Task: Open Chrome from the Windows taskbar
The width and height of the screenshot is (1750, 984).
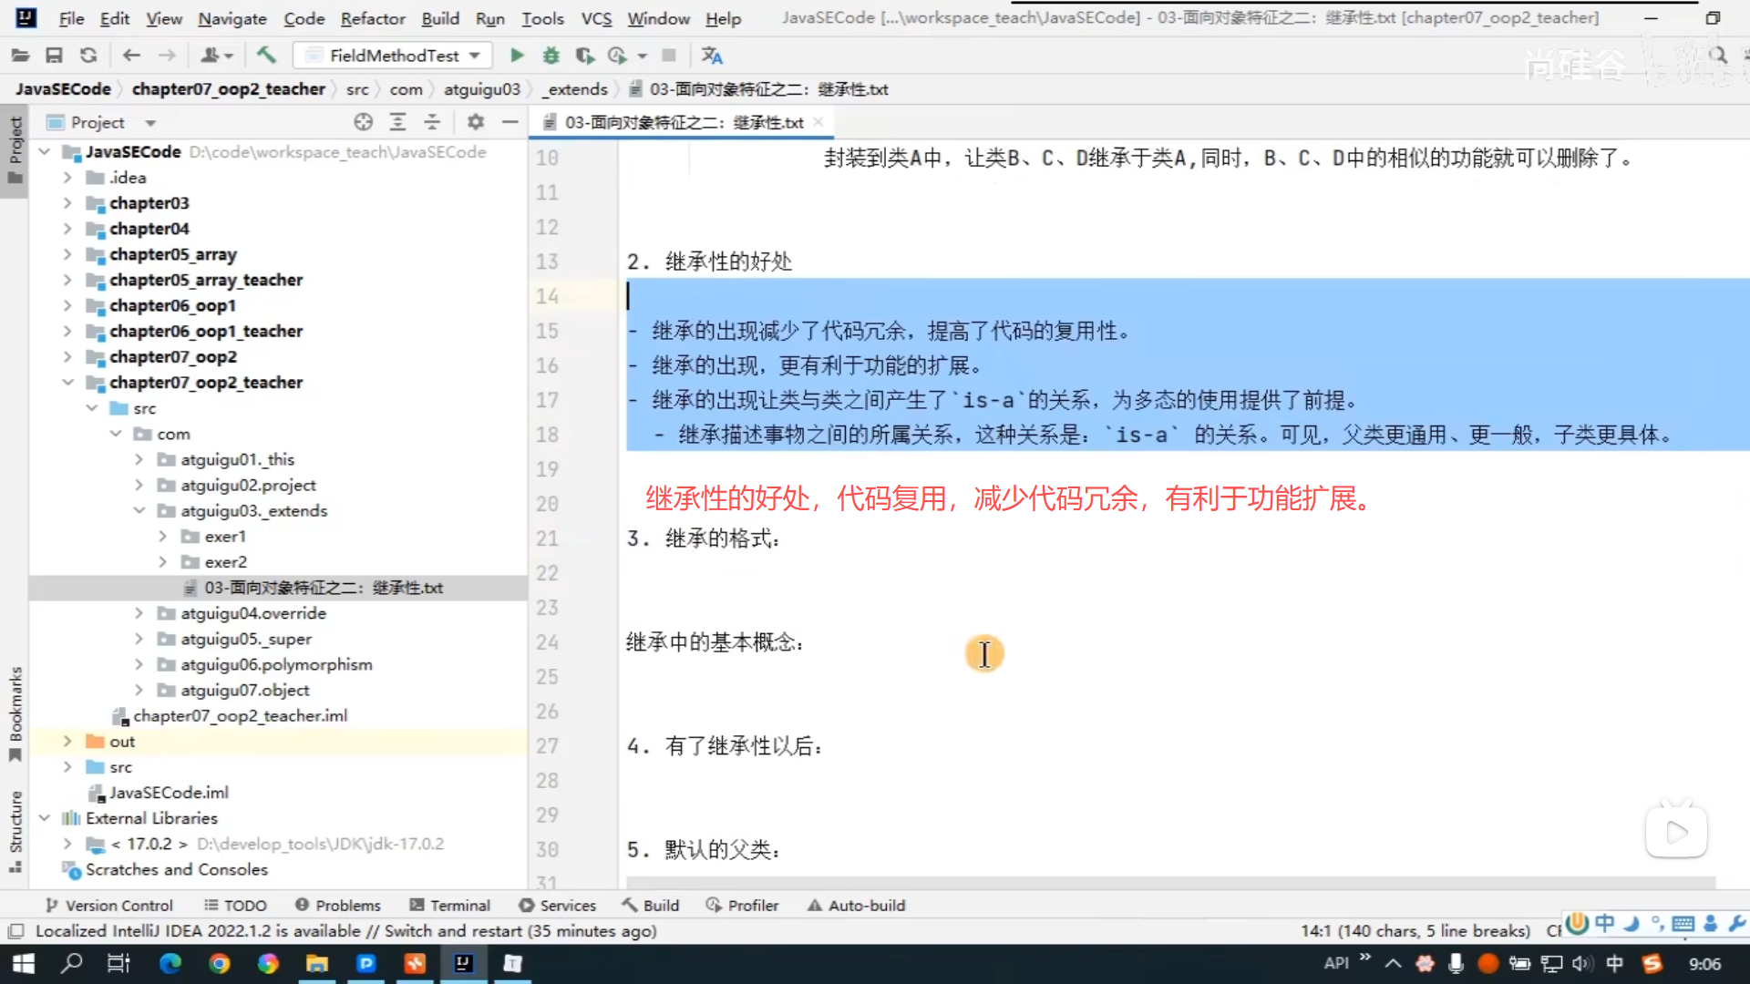Action: [219, 963]
